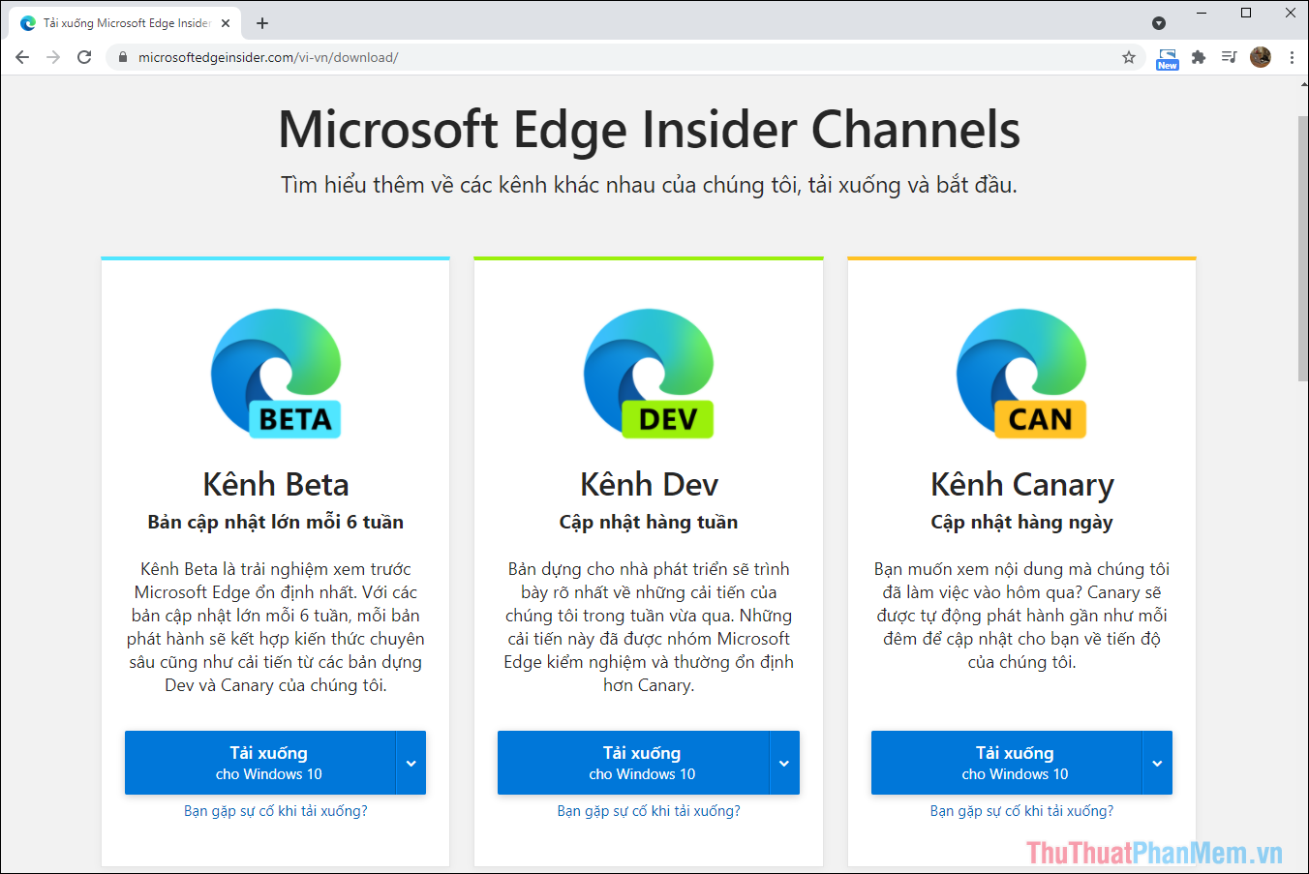Viewport: 1309px width, 874px height.
Task: Close the Tải xuống Microsoft Edge Insider tab
Action: 226,22
